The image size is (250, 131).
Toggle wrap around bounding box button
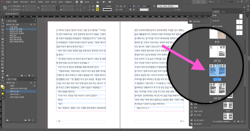tap(134, 6)
